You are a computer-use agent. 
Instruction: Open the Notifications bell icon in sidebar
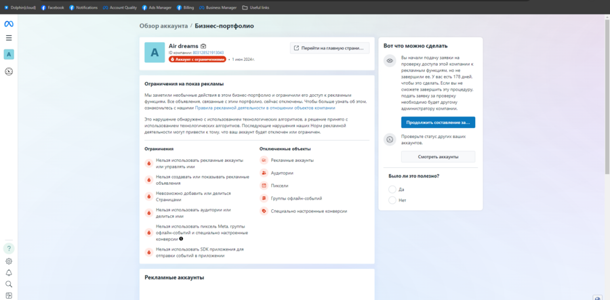click(9, 273)
